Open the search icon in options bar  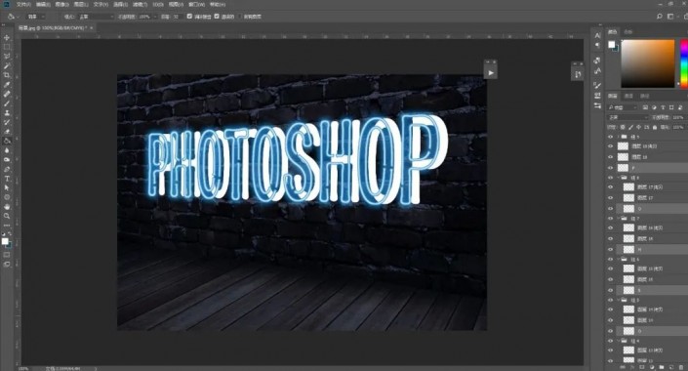tap(659, 17)
